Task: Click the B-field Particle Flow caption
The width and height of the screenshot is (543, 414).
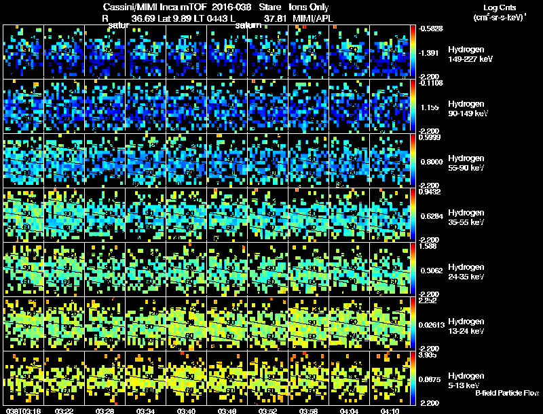Action: (x=507, y=393)
